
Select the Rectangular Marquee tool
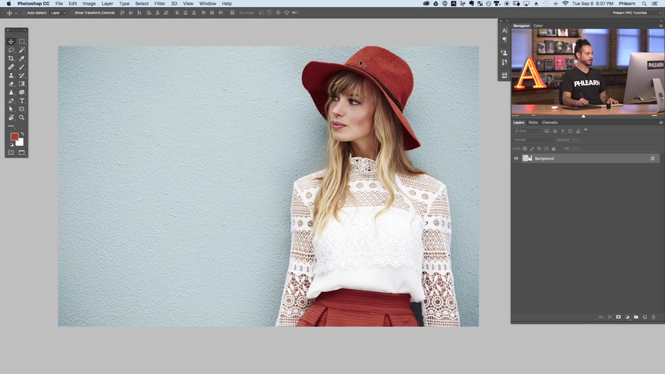[22, 41]
